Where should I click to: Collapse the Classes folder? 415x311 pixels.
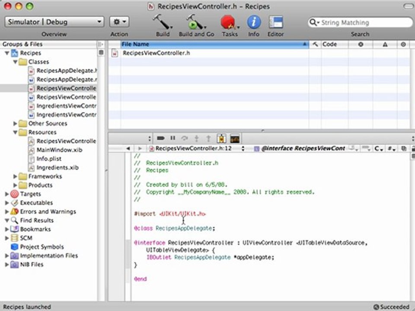(x=16, y=62)
